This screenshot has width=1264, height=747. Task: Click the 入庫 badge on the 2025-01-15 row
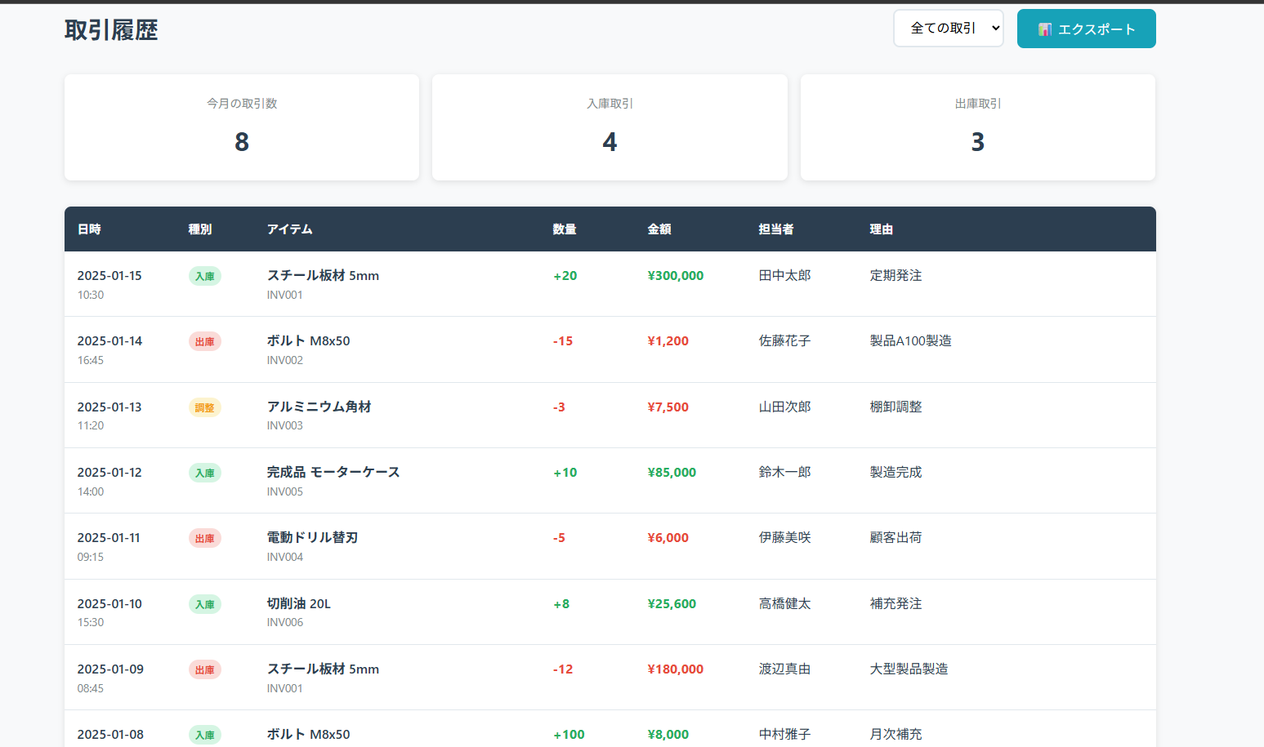(x=204, y=277)
